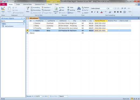This screenshot has width=140, height=100.
Task: Align text left
Action: pos(115,12)
